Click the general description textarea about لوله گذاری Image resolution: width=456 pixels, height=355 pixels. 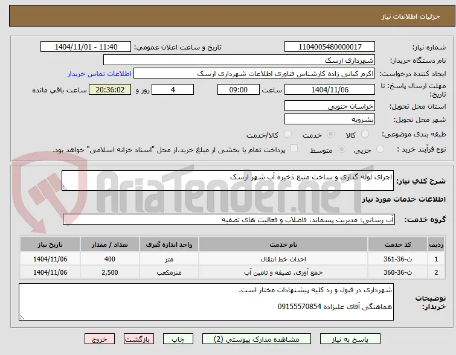click(x=228, y=181)
